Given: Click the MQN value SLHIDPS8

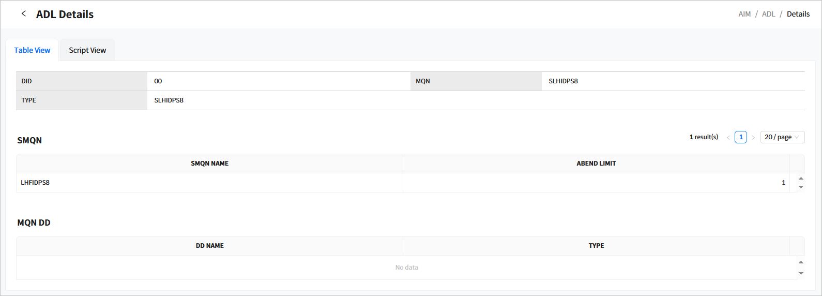Looking at the screenshot, I should click(x=563, y=81).
